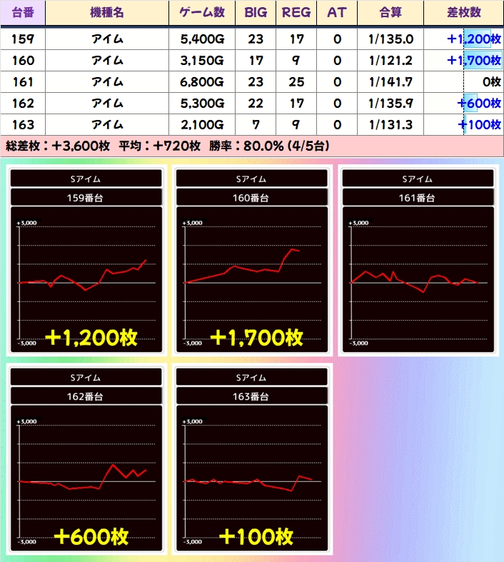Screen dimensions: 504x562
Task: Click the 総差枚 summary line
Action: pyautogui.click(x=168, y=146)
